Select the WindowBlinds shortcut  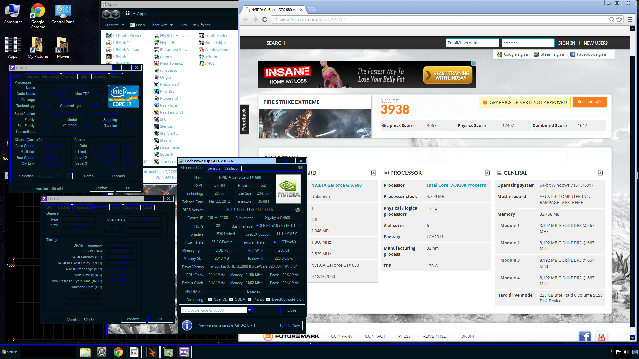pos(214,50)
